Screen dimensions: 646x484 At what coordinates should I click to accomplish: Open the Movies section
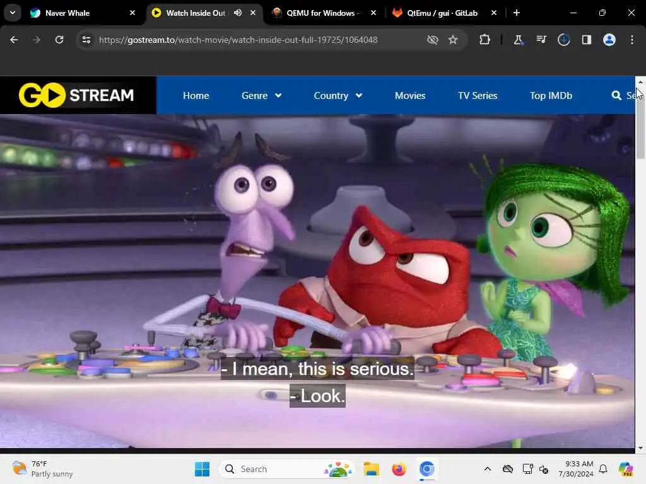click(410, 96)
